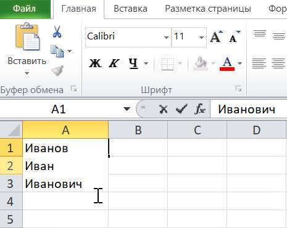Switch to the Вставка tab
Image resolution: width=287 pixels, height=228 pixels.
pos(130,9)
